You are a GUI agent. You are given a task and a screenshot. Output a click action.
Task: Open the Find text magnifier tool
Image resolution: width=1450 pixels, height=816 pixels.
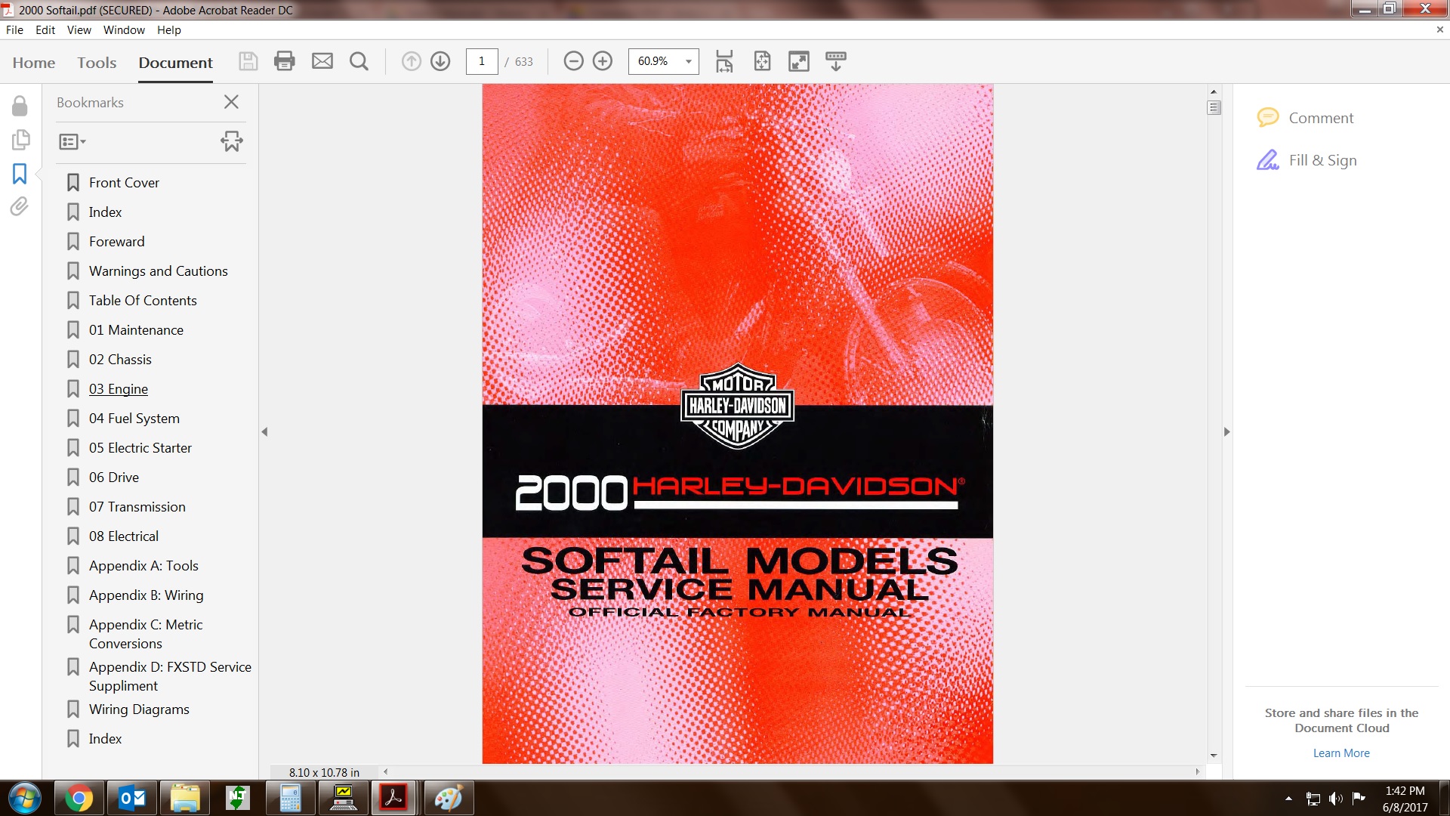pos(359,61)
